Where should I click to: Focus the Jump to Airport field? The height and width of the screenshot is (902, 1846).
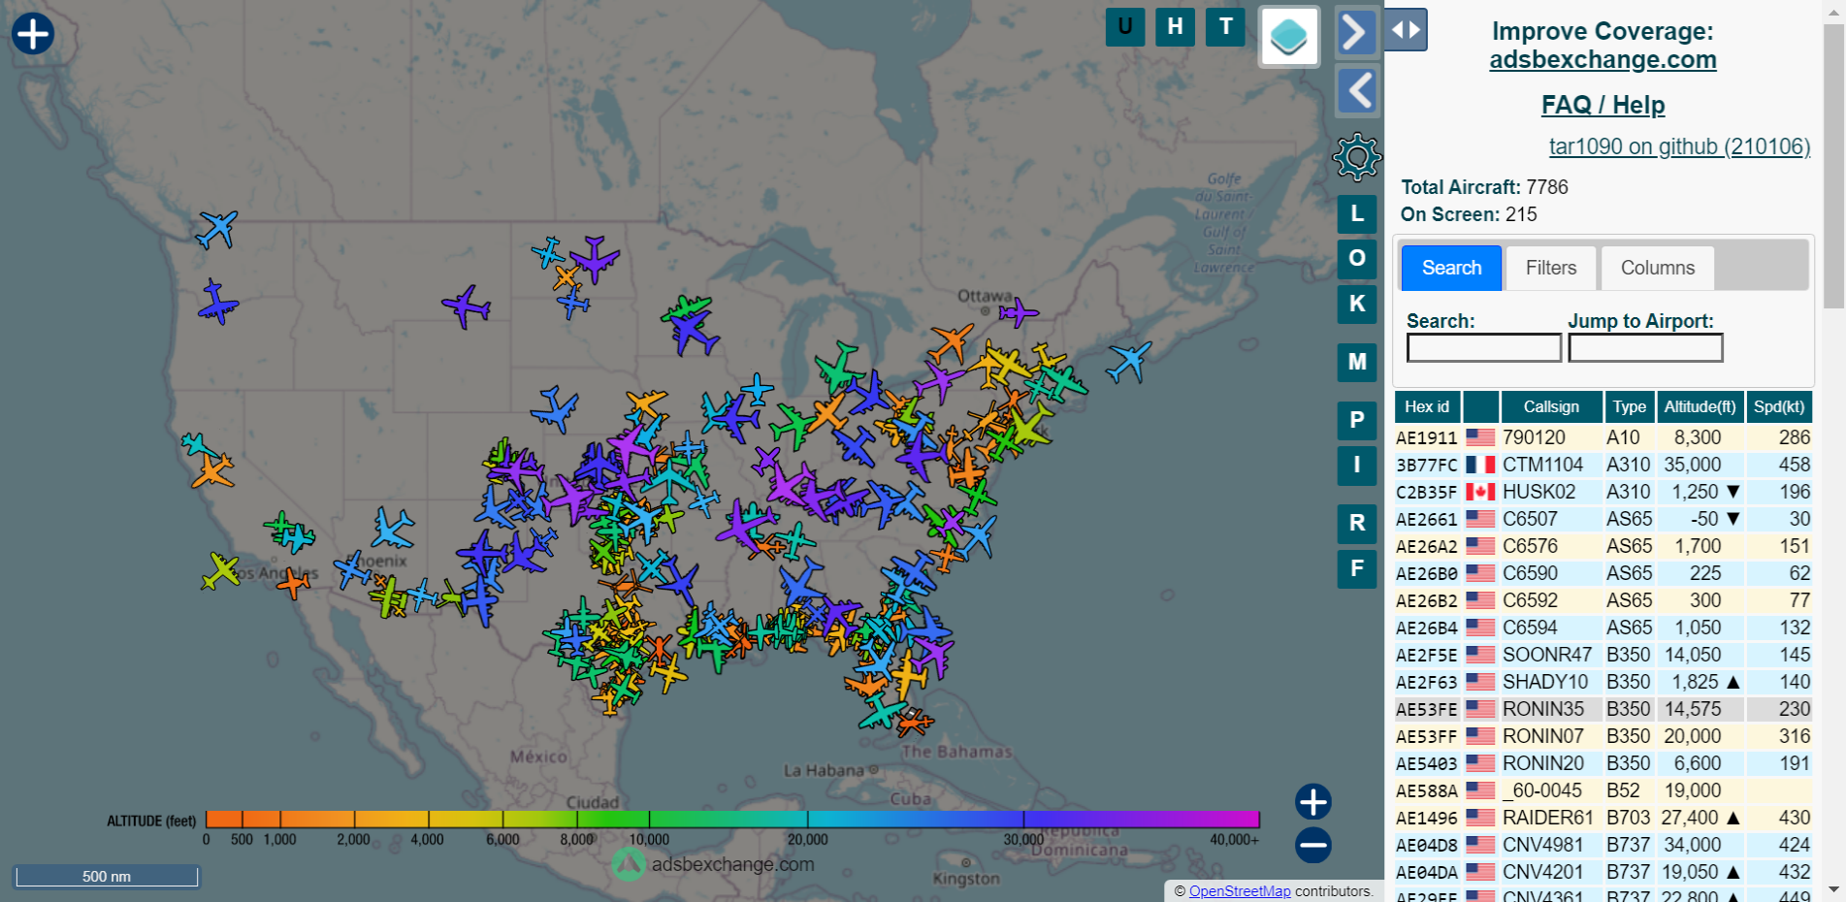coord(1645,348)
